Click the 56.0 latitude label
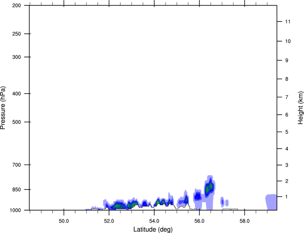 click(199, 221)
